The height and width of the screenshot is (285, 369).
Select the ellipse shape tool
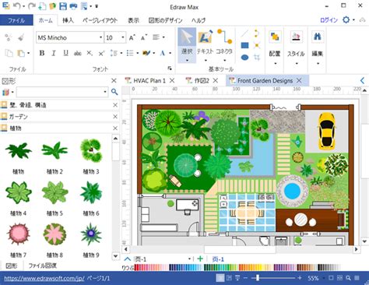[244, 57]
